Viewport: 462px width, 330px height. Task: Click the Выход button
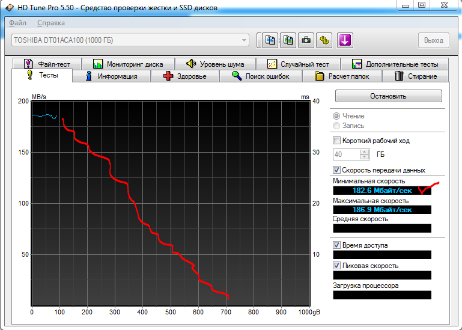click(433, 40)
